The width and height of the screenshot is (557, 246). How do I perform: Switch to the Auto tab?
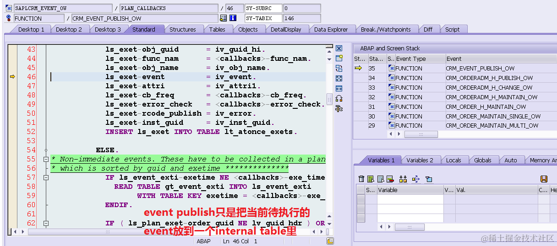click(x=510, y=160)
